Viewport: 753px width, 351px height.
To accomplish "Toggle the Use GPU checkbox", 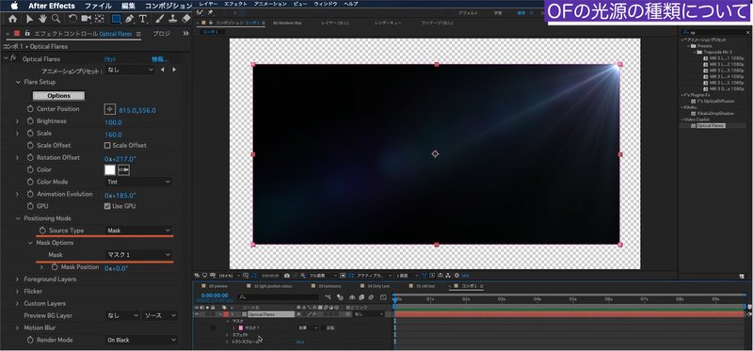I will click(x=107, y=206).
